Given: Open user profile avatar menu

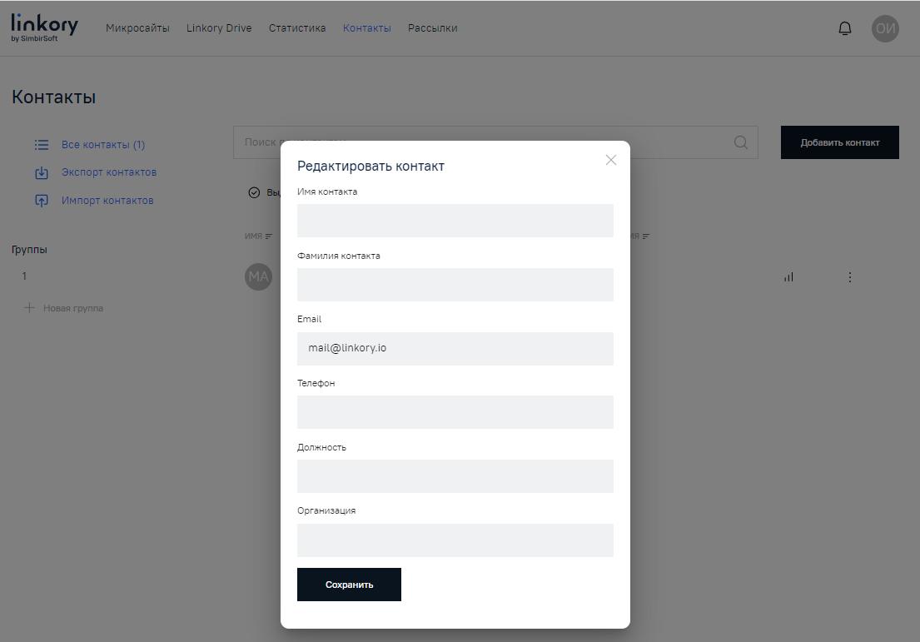Looking at the screenshot, I should [x=885, y=28].
